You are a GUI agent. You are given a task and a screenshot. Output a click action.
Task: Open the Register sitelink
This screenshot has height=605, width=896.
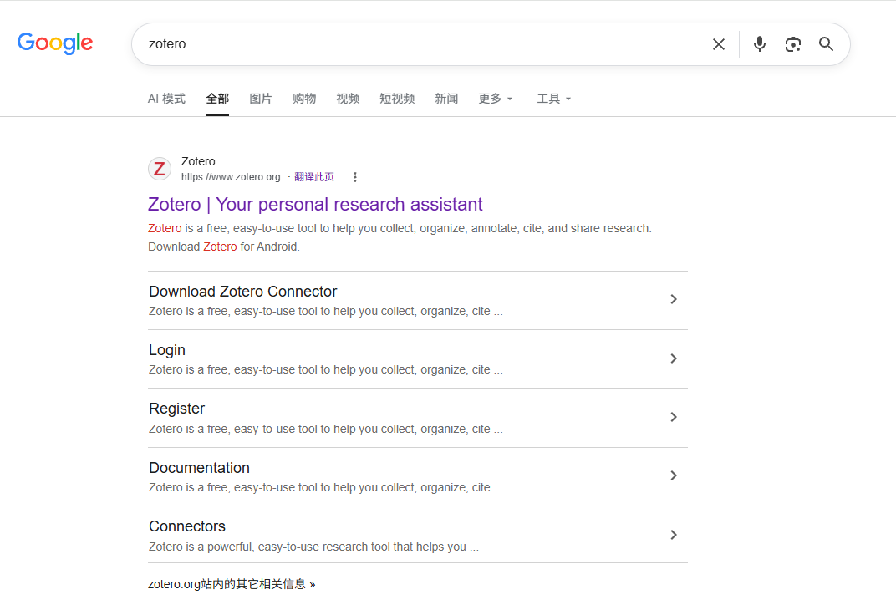click(x=176, y=409)
